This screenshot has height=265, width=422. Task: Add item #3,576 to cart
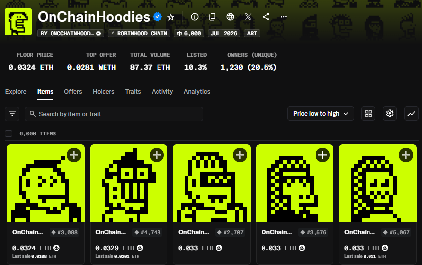pos(322,155)
